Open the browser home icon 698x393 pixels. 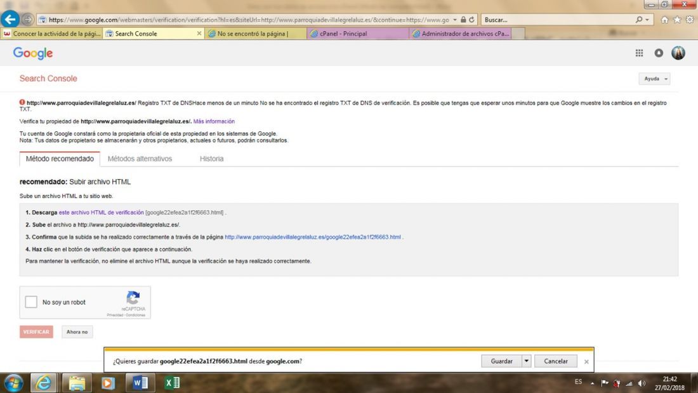(664, 20)
